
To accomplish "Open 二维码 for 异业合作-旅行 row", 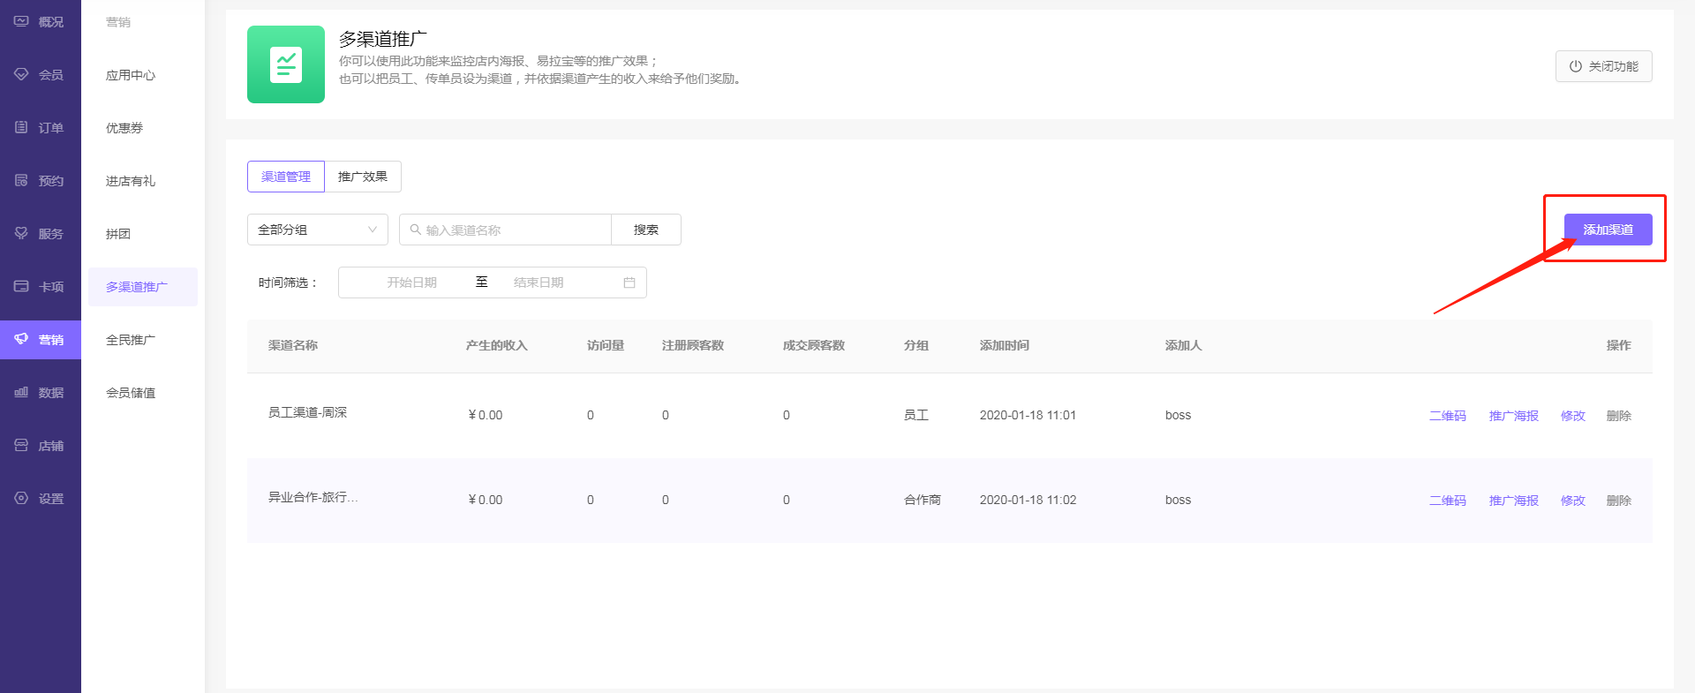I will 1448,501.
